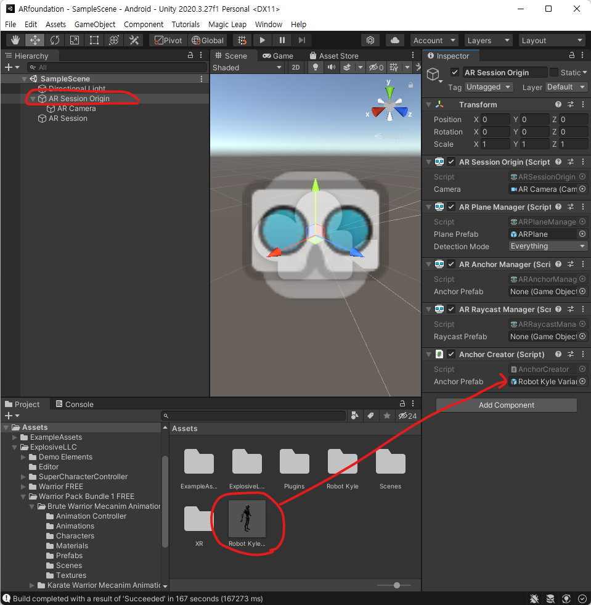Click the Hierarchy search field
The width and height of the screenshot is (591, 605).
pos(117,67)
